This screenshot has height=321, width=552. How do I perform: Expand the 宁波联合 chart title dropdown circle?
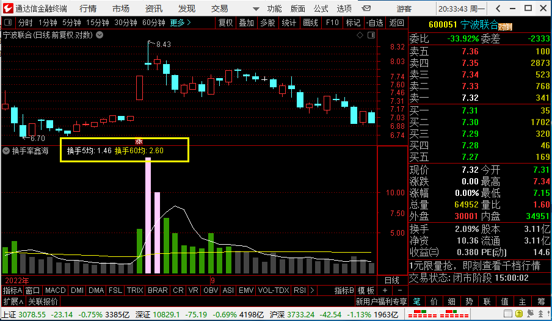click(x=99, y=35)
